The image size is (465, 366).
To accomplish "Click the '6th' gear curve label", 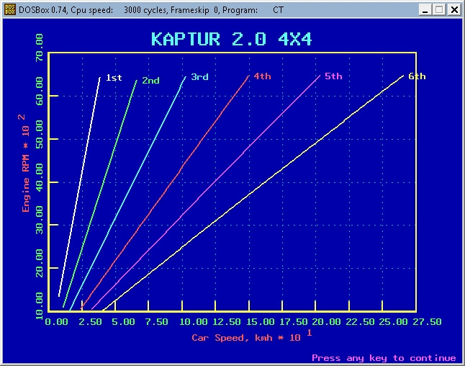I will click(x=417, y=76).
